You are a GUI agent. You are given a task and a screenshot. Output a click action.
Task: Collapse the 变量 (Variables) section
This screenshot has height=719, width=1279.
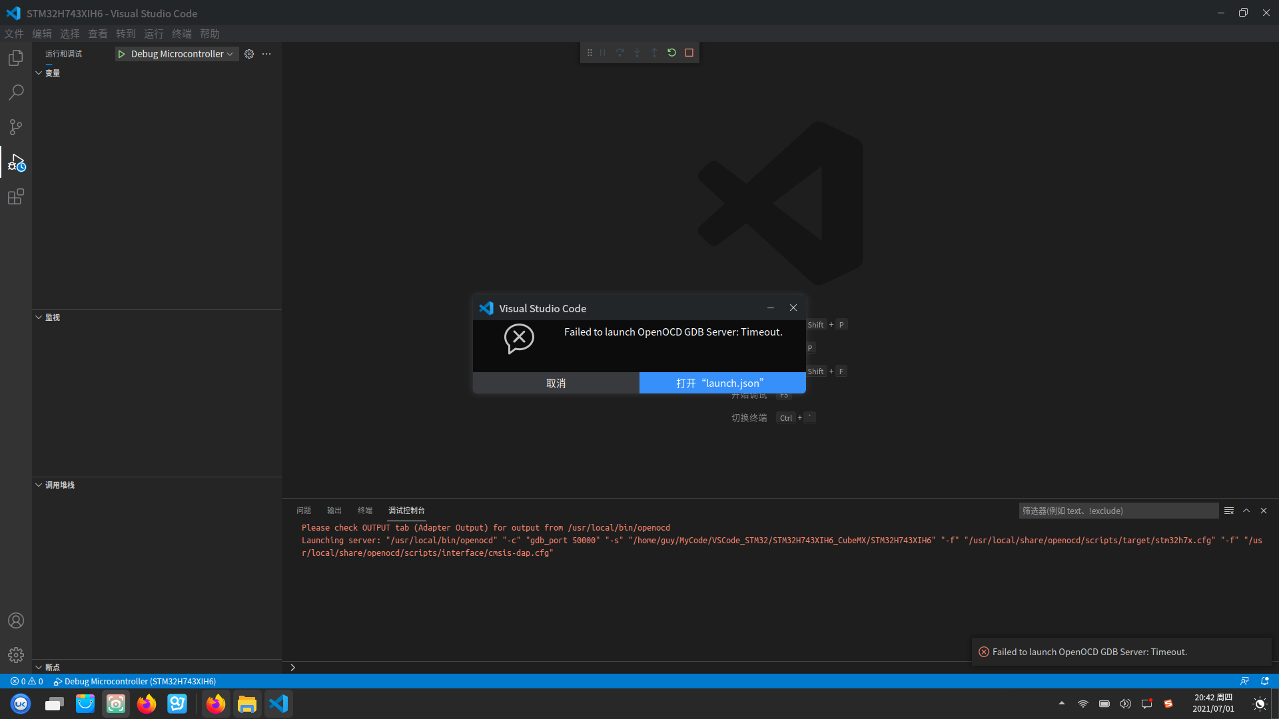tap(157, 73)
